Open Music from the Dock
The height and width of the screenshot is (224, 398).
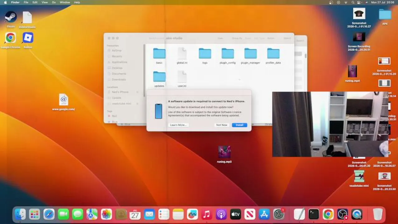(x=207, y=214)
